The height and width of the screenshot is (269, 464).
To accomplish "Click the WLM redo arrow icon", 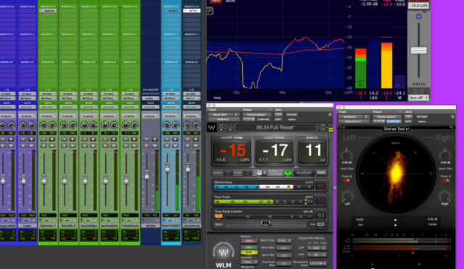I will click(x=230, y=126).
